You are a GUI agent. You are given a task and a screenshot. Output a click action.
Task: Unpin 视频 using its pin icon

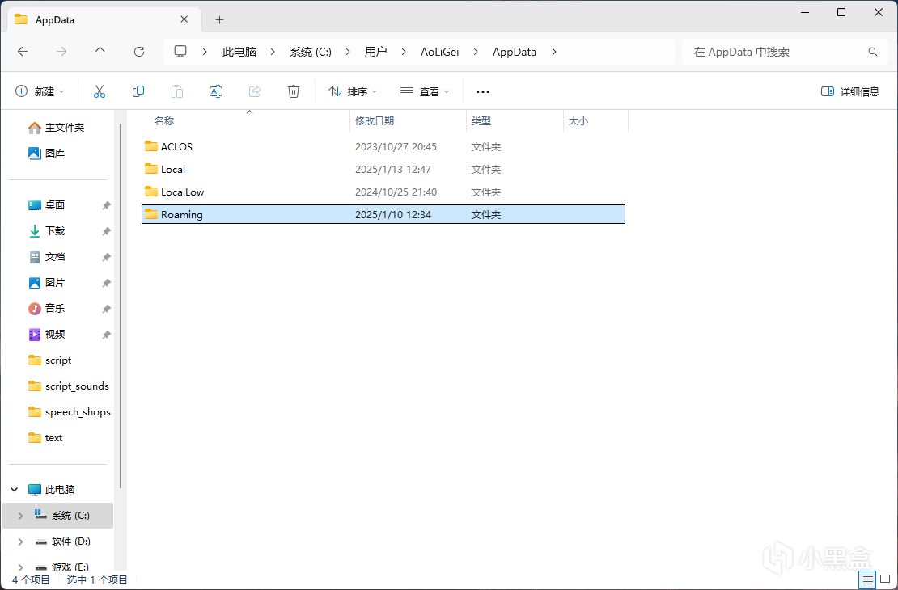coord(106,335)
